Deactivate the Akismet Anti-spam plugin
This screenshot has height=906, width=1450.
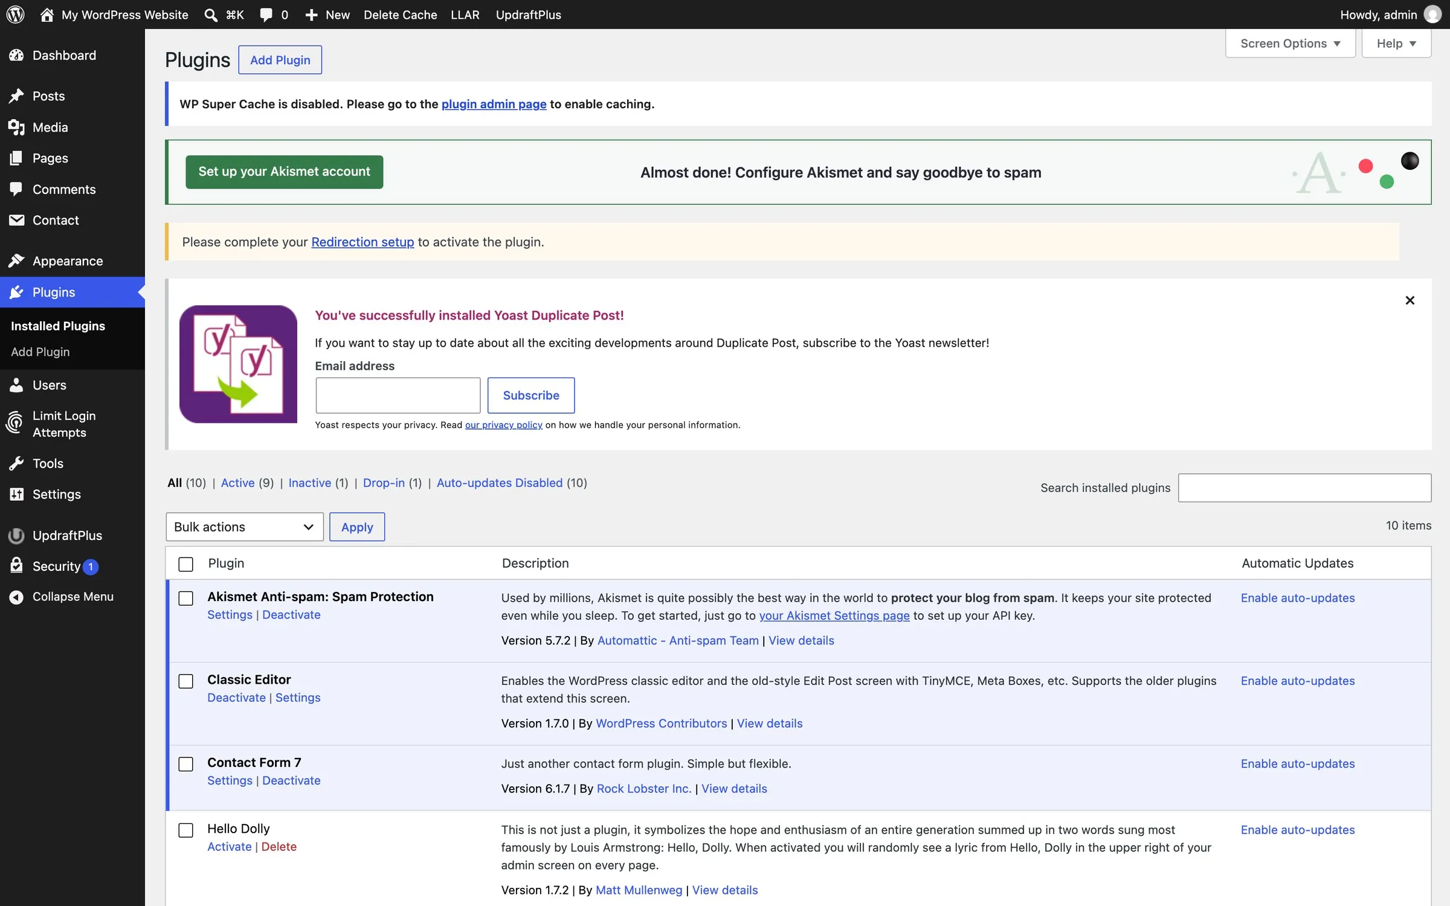pos(291,614)
